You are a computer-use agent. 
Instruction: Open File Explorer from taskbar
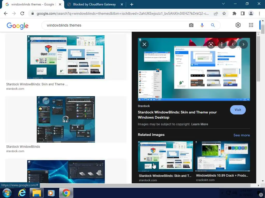pos(37,193)
